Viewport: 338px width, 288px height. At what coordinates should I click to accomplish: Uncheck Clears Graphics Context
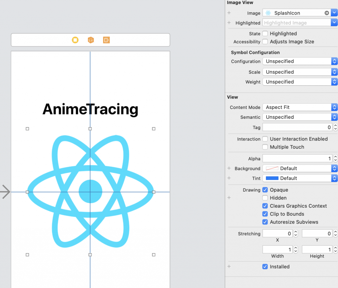265,206
